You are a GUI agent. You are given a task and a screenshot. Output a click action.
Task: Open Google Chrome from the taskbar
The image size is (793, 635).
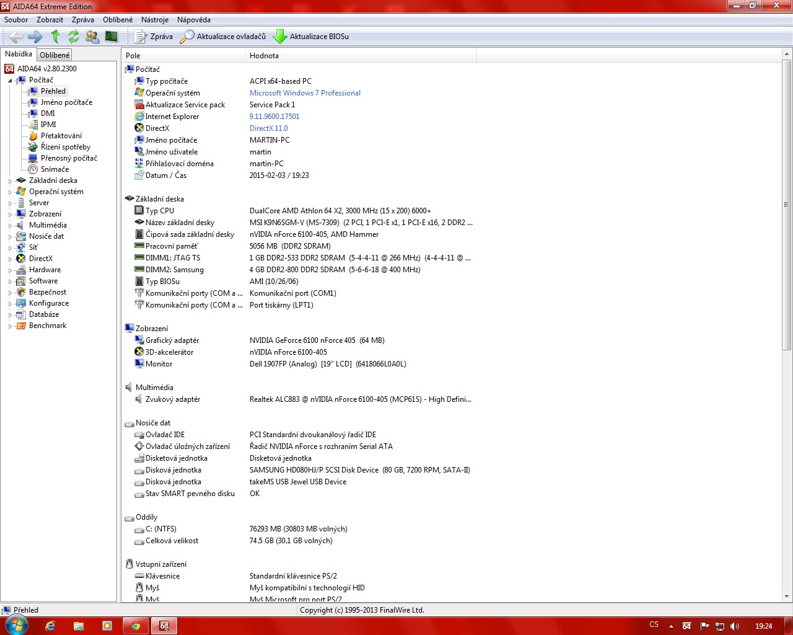(135, 626)
